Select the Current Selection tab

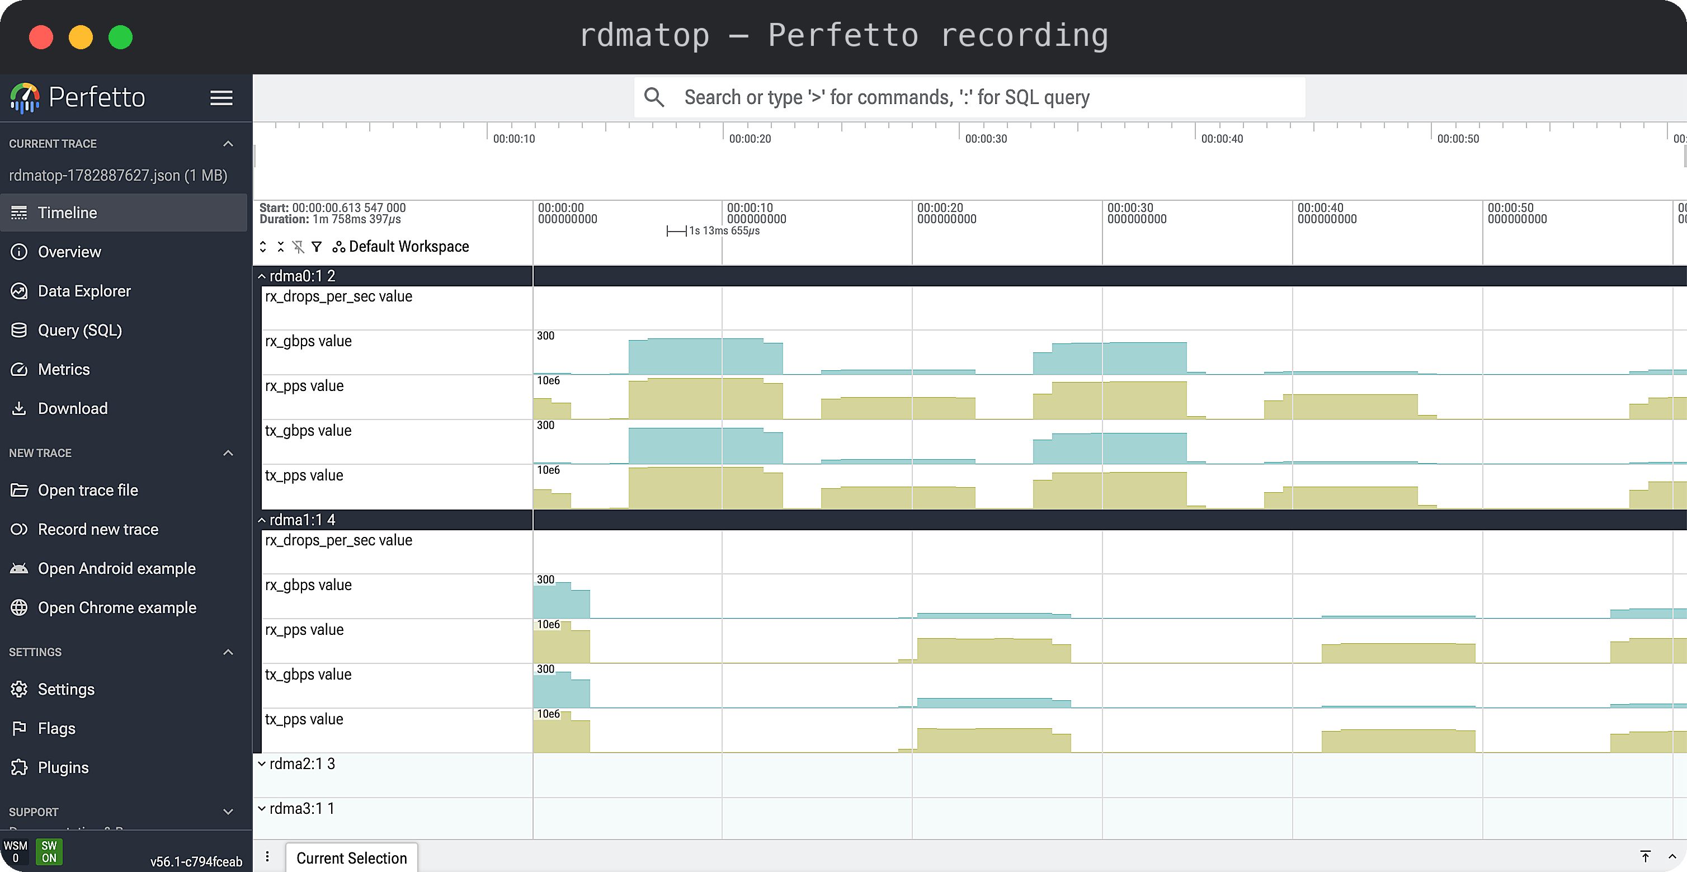coord(352,858)
